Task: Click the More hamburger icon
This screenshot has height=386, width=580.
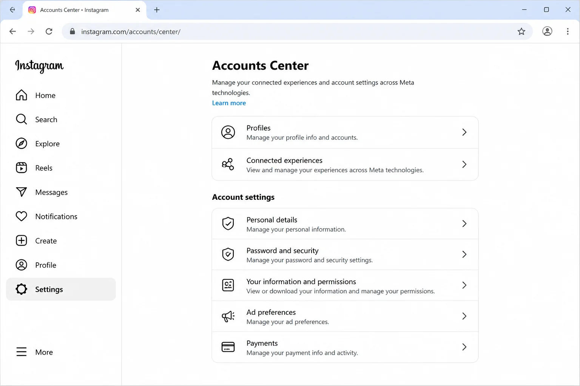Action: [22, 352]
